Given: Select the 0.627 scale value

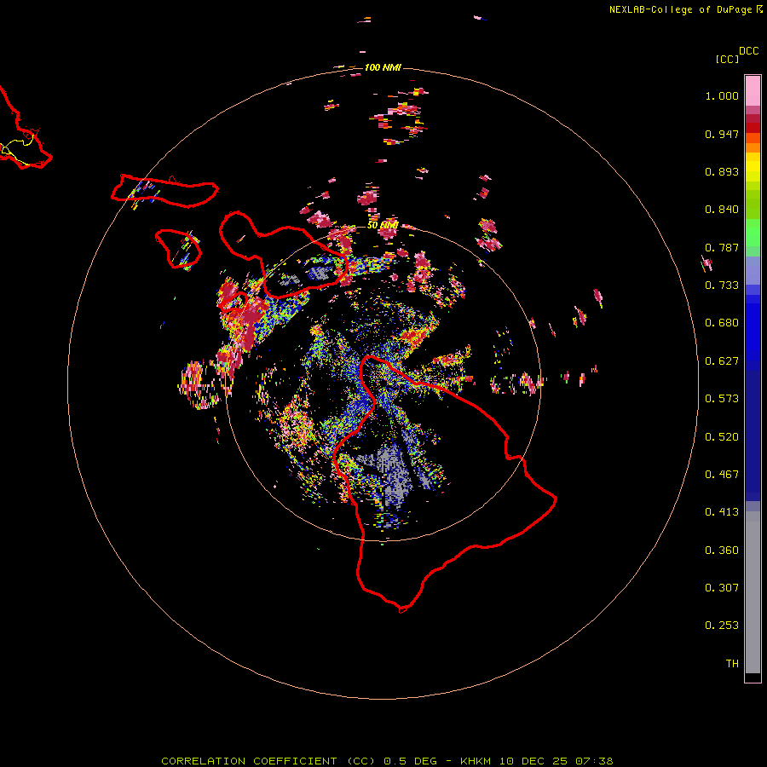Looking at the screenshot, I should click(x=722, y=361).
